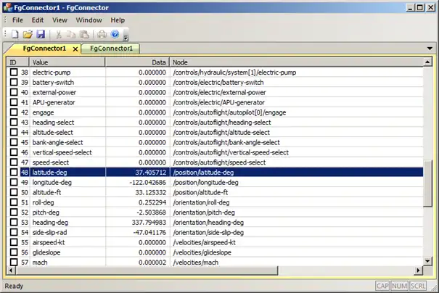Image resolution: width=439 pixels, height=293 pixels.
Task: Click the SCRL status bar indicator
Action: (x=418, y=286)
